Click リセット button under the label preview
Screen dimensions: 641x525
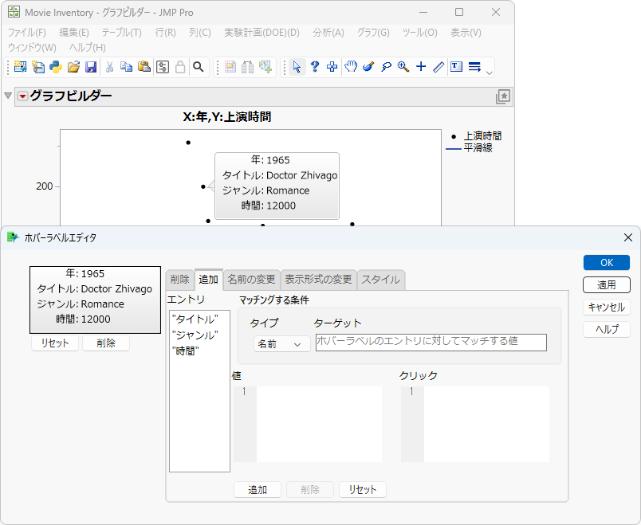point(55,343)
